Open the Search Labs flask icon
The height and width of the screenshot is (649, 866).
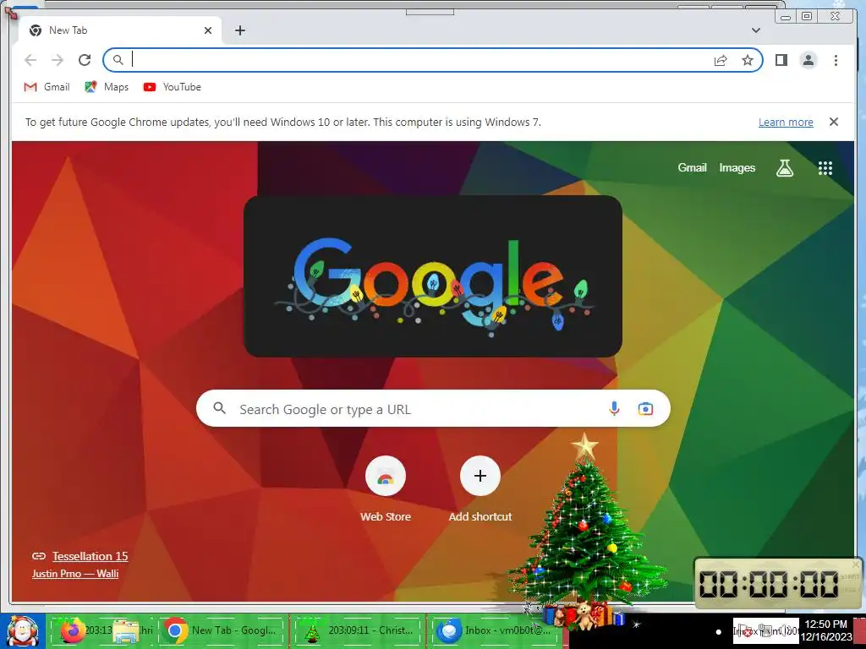(784, 168)
